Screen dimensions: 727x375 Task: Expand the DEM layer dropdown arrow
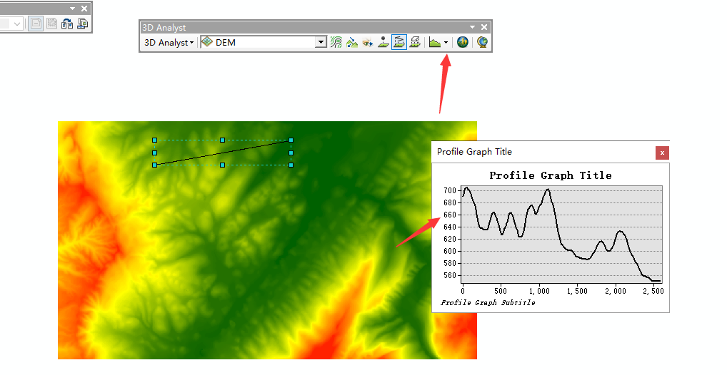coord(321,43)
